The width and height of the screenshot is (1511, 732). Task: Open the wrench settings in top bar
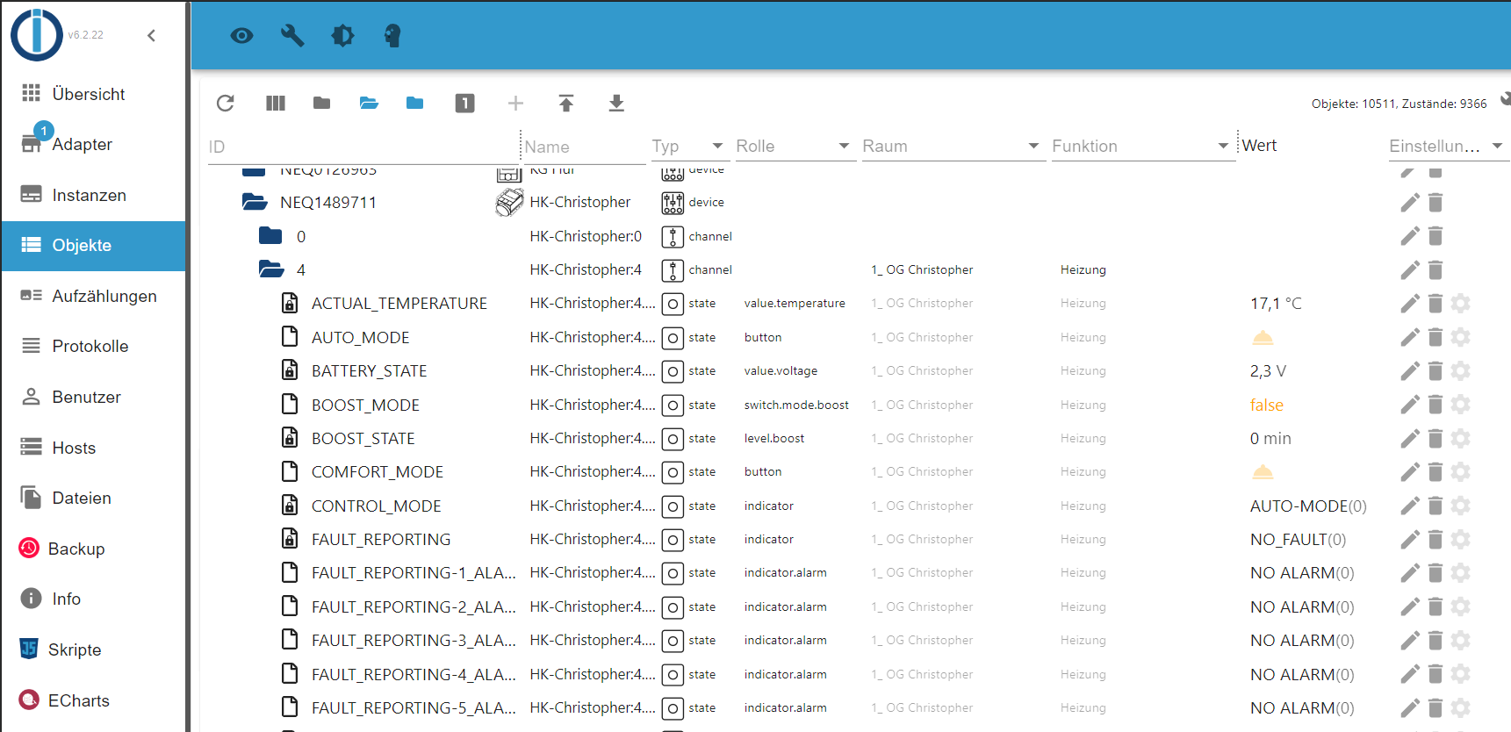pos(292,35)
